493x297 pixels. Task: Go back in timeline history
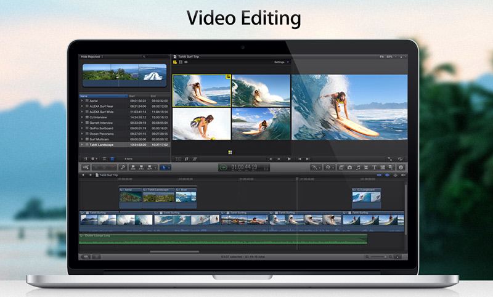(83, 175)
